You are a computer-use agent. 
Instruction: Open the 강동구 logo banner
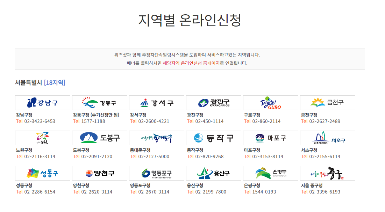tap(100, 103)
